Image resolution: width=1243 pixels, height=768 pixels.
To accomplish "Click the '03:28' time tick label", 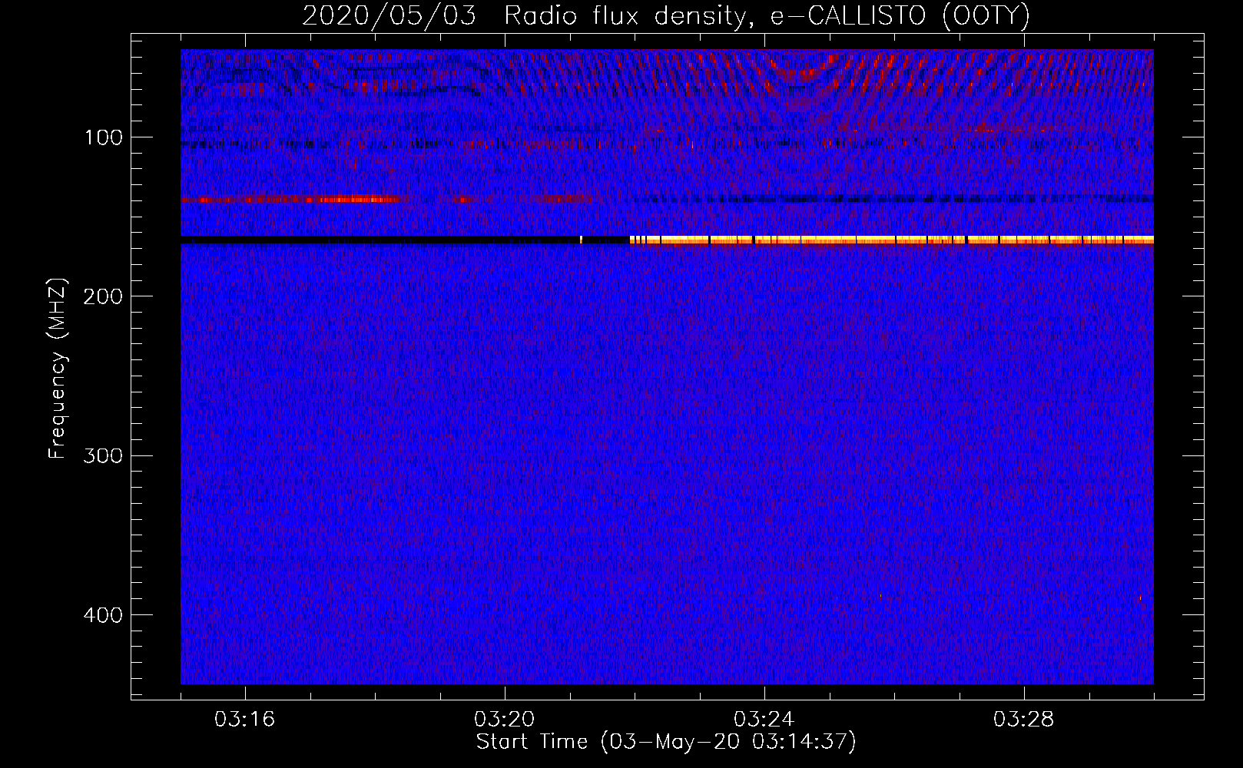I will tap(1024, 720).
